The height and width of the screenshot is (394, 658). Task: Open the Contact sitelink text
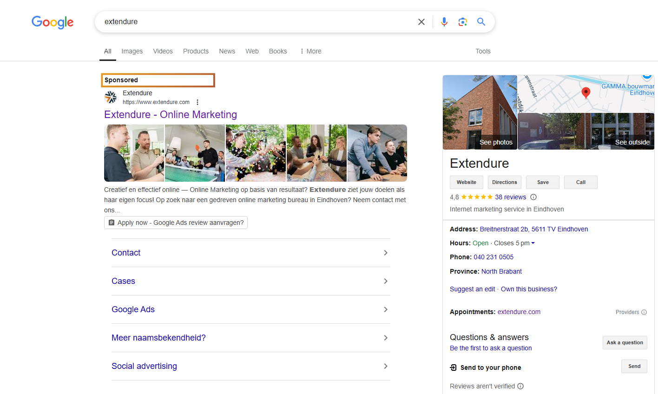[126, 253]
